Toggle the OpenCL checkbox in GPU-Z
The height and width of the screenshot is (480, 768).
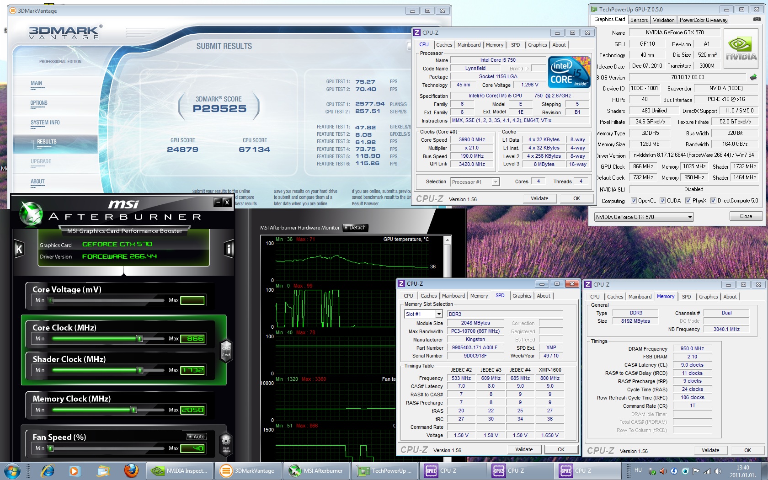pyautogui.click(x=634, y=201)
